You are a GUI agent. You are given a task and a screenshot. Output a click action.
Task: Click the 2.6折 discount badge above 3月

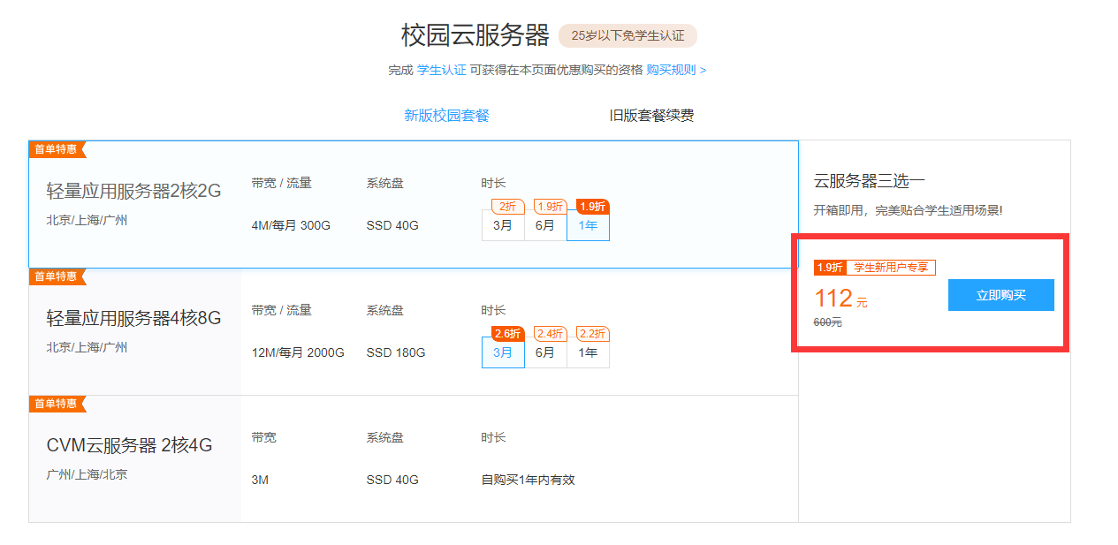pyautogui.click(x=508, y=334)
